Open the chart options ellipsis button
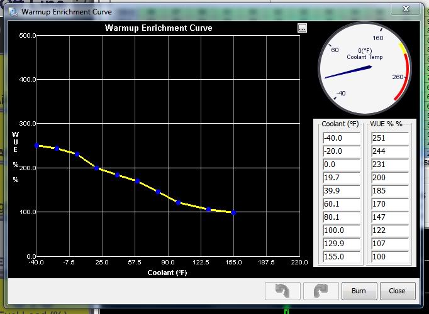 (x=302, y=28)
